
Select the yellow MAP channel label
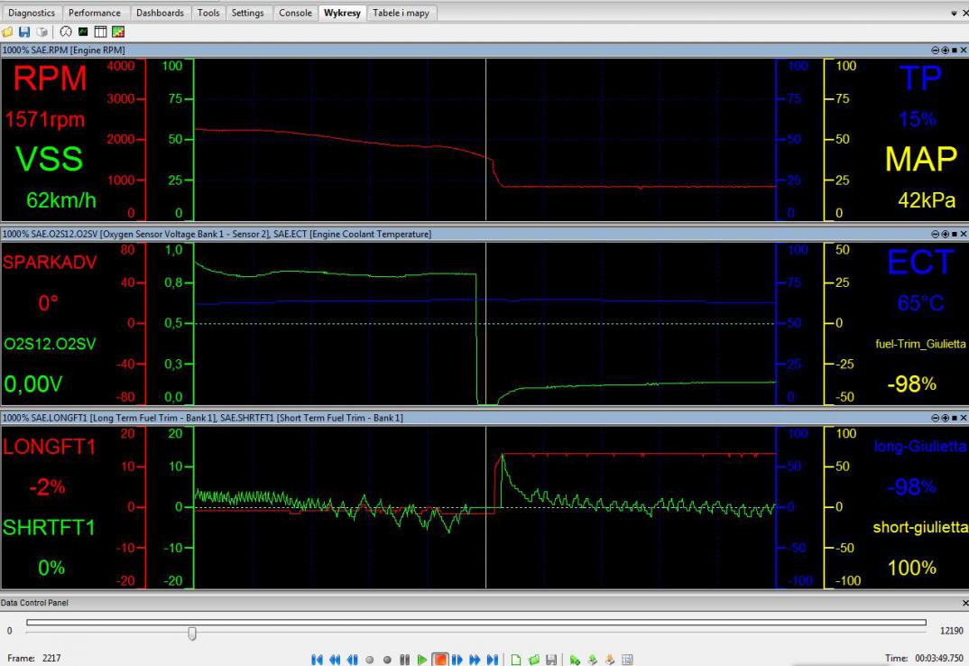pyautogui.click(x=921, y=159)
